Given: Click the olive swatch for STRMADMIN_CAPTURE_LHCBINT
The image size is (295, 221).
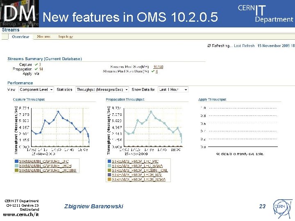Looking at the screenshot, I should click(16, 170).
